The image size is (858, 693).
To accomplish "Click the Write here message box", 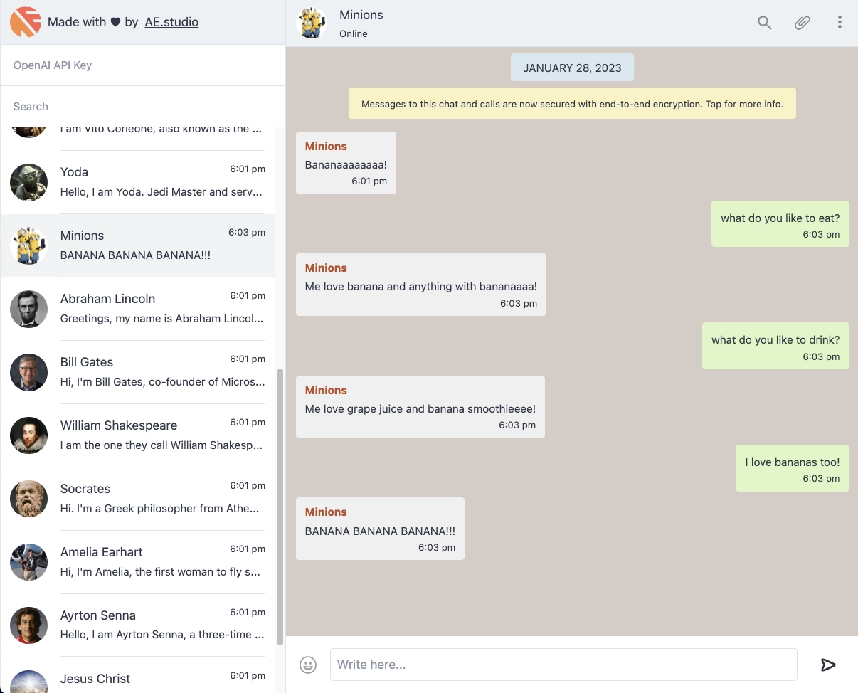I will click(x=563, y=665).
